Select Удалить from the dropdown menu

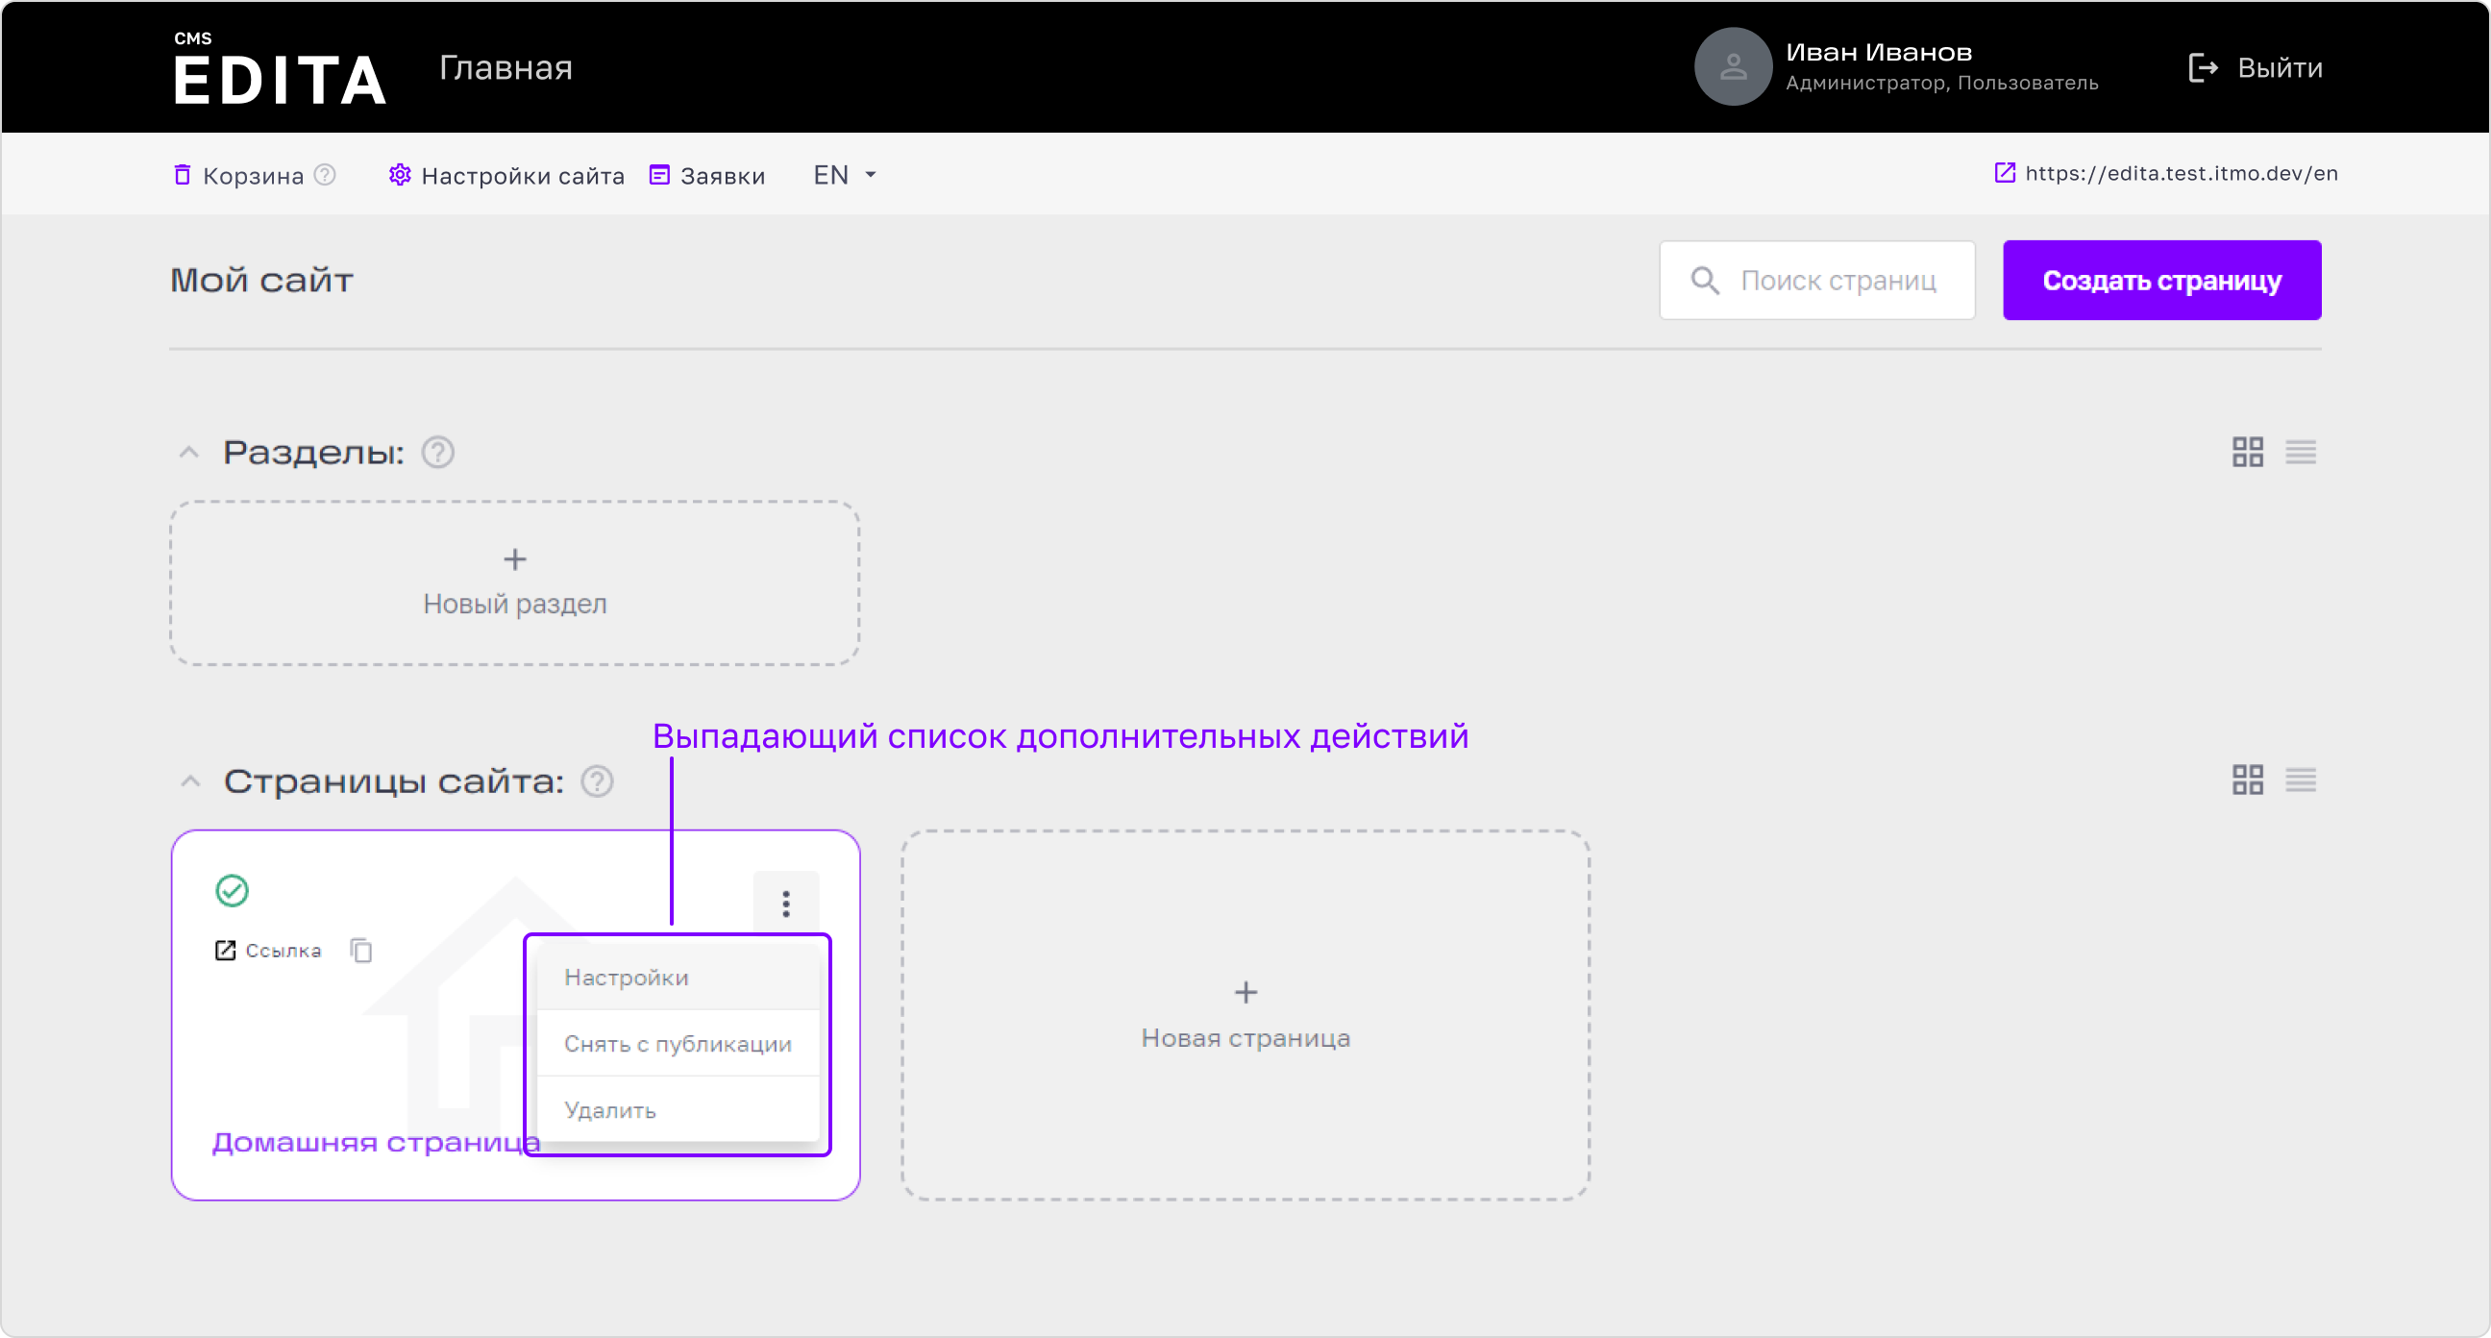[677, 1109]
